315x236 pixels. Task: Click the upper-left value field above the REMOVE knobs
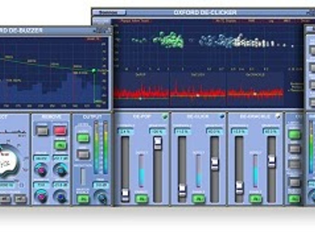[41, 159]
